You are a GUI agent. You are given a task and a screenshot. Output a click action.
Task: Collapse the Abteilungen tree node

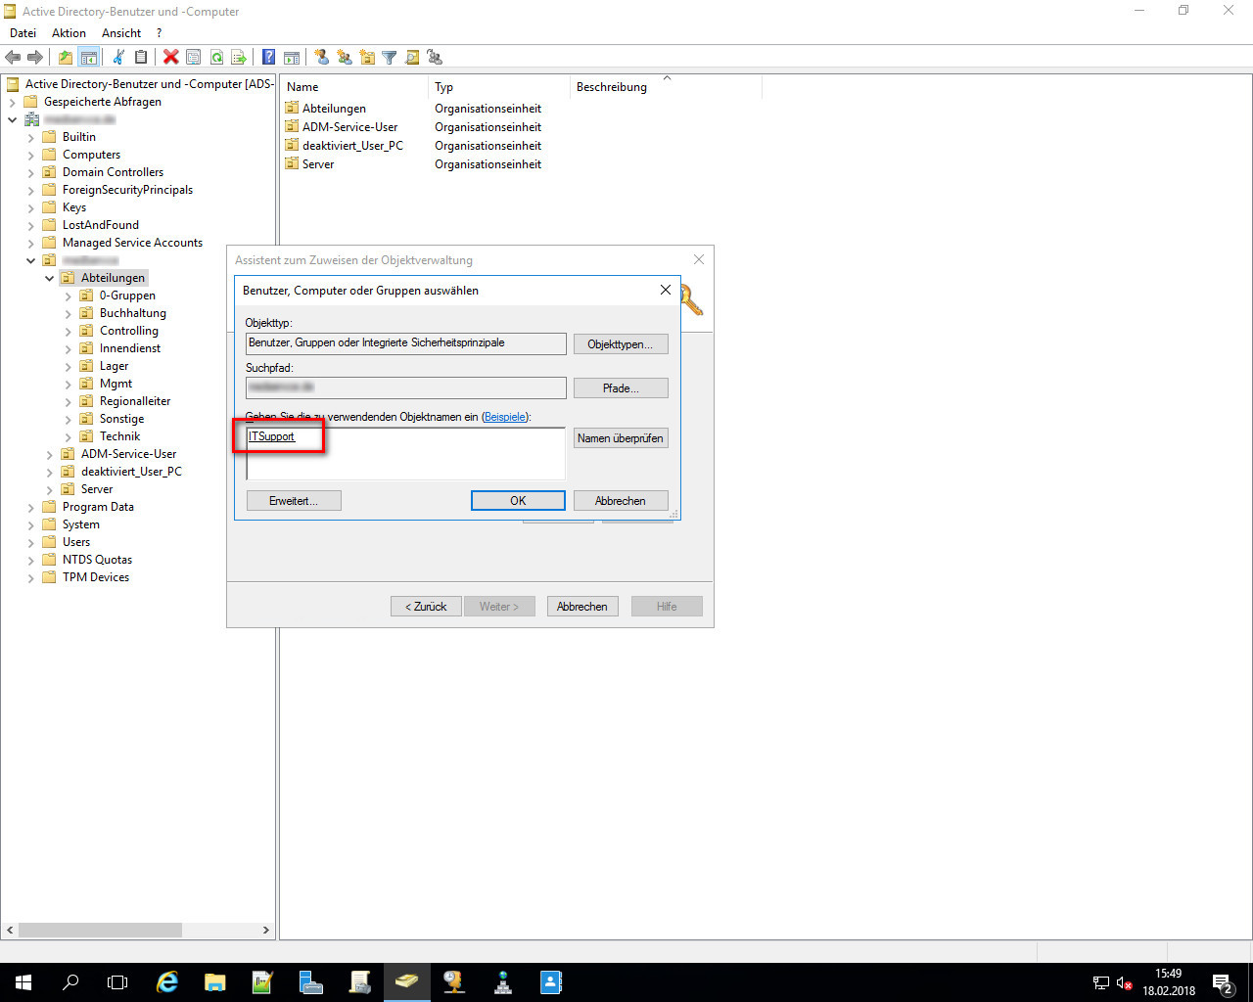[x=50, y=278]
